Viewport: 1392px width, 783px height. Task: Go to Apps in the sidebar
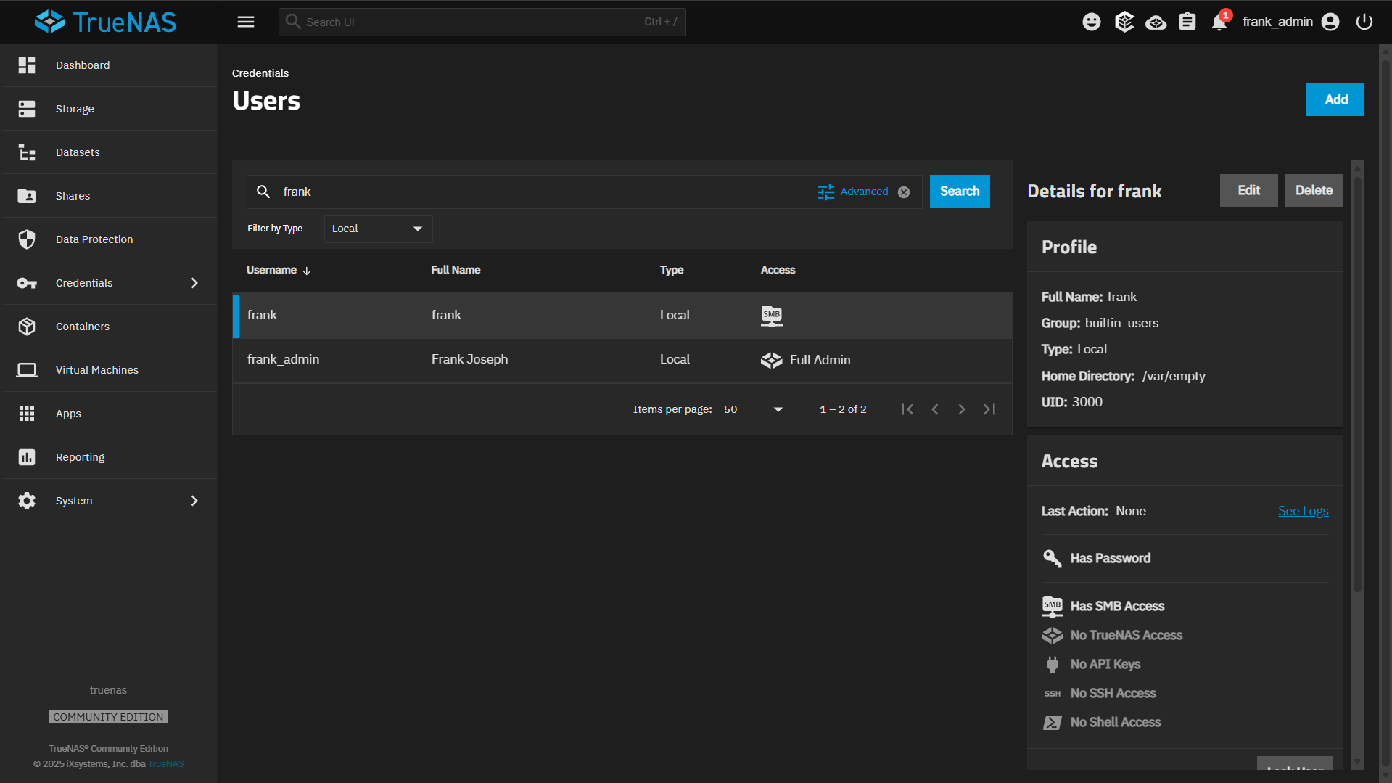(x=109, y=414)
